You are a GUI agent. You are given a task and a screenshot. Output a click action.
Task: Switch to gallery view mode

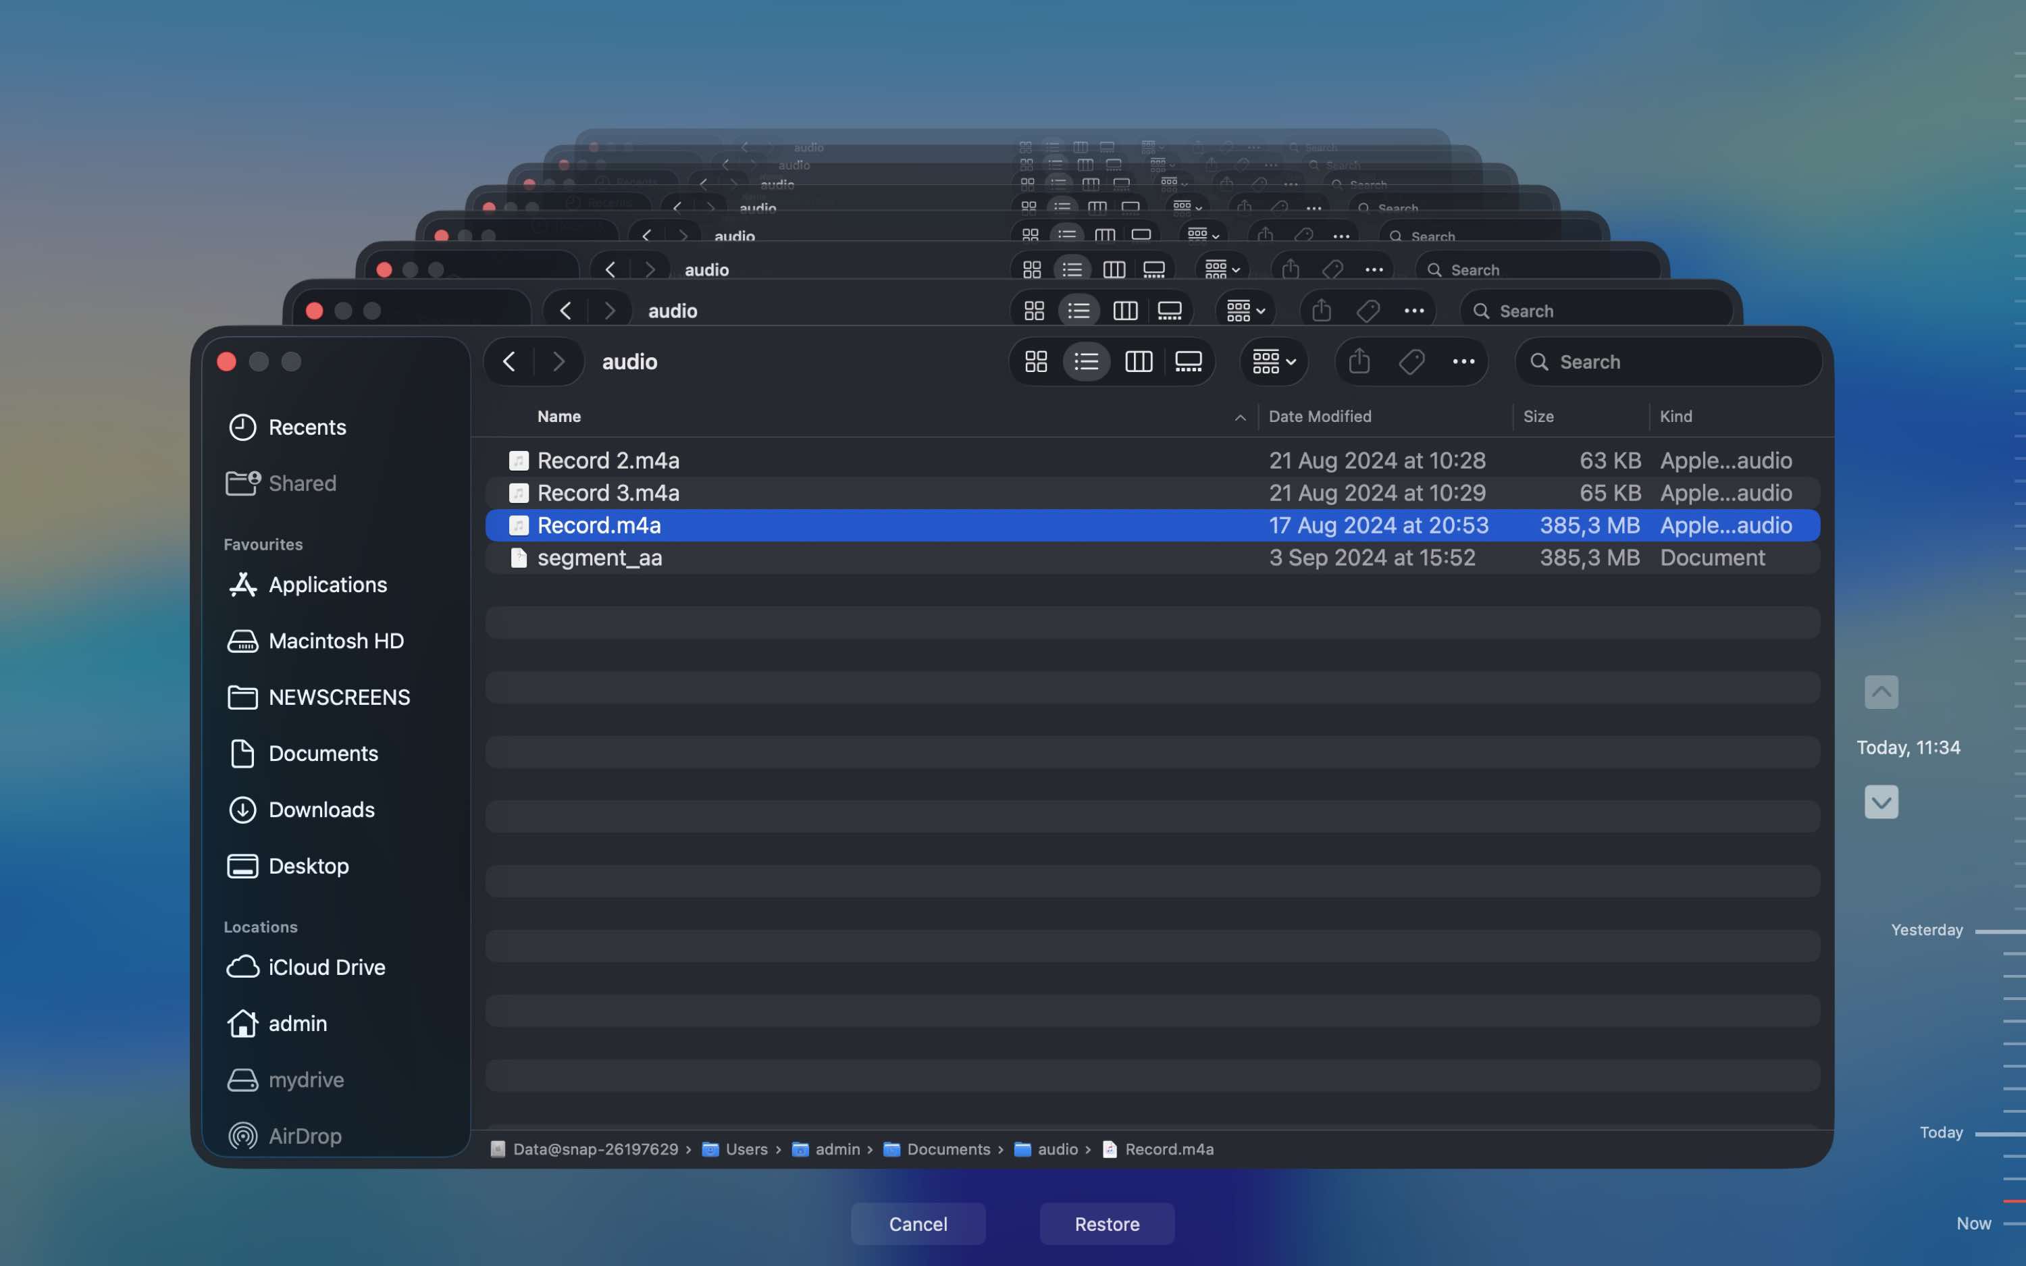tap(1189, 361)
